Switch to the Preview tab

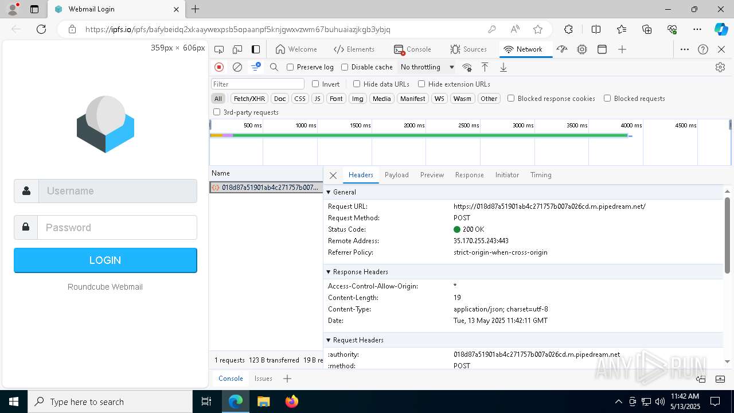tap(432, 175)
